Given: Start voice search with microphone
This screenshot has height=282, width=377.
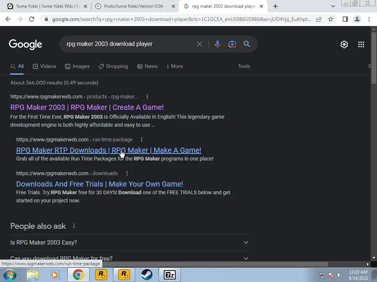Looking at the screenshot, I should click(x=217, y=44).
